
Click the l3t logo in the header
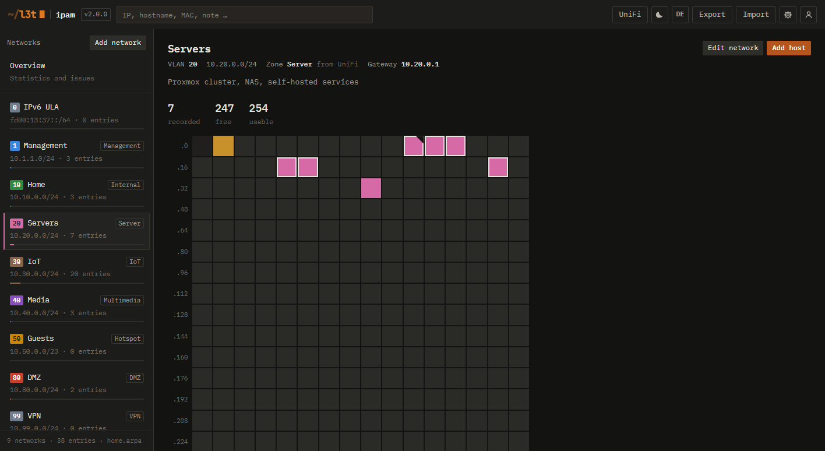pyautogui.click(x=26, y=15)
